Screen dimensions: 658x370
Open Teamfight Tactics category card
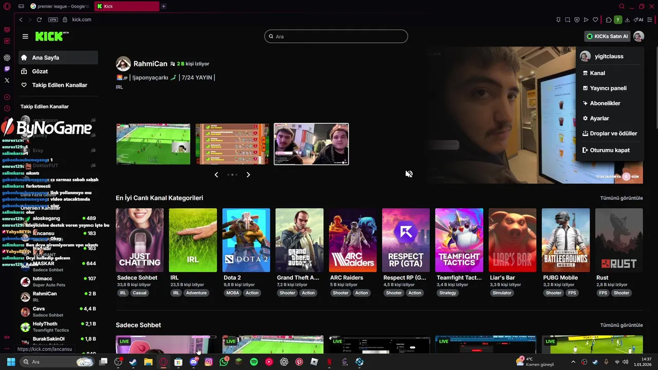click(x=459, y=240)
